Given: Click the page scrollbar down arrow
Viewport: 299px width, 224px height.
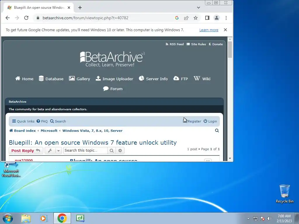Looking at the screenshot, I should point(230,158).
